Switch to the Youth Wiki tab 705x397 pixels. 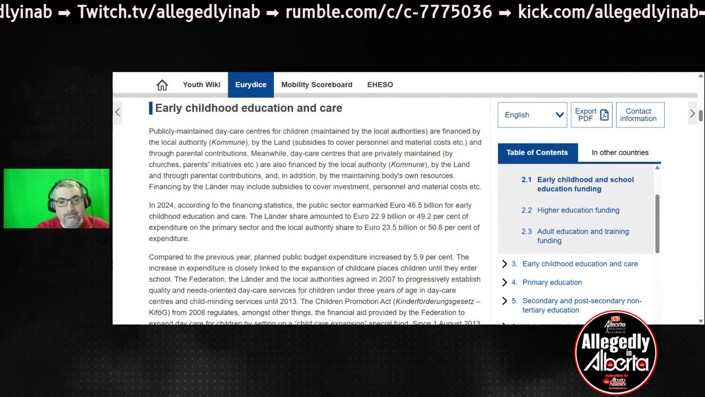tap(202, 85)
